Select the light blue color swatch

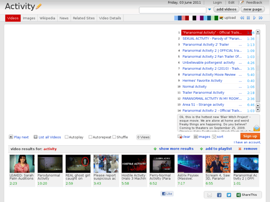click(176, 18)
